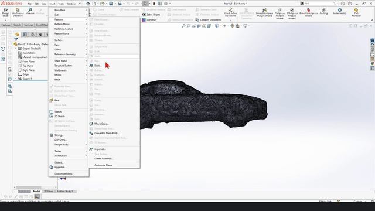Switch to the Model bottom tab

36,192
